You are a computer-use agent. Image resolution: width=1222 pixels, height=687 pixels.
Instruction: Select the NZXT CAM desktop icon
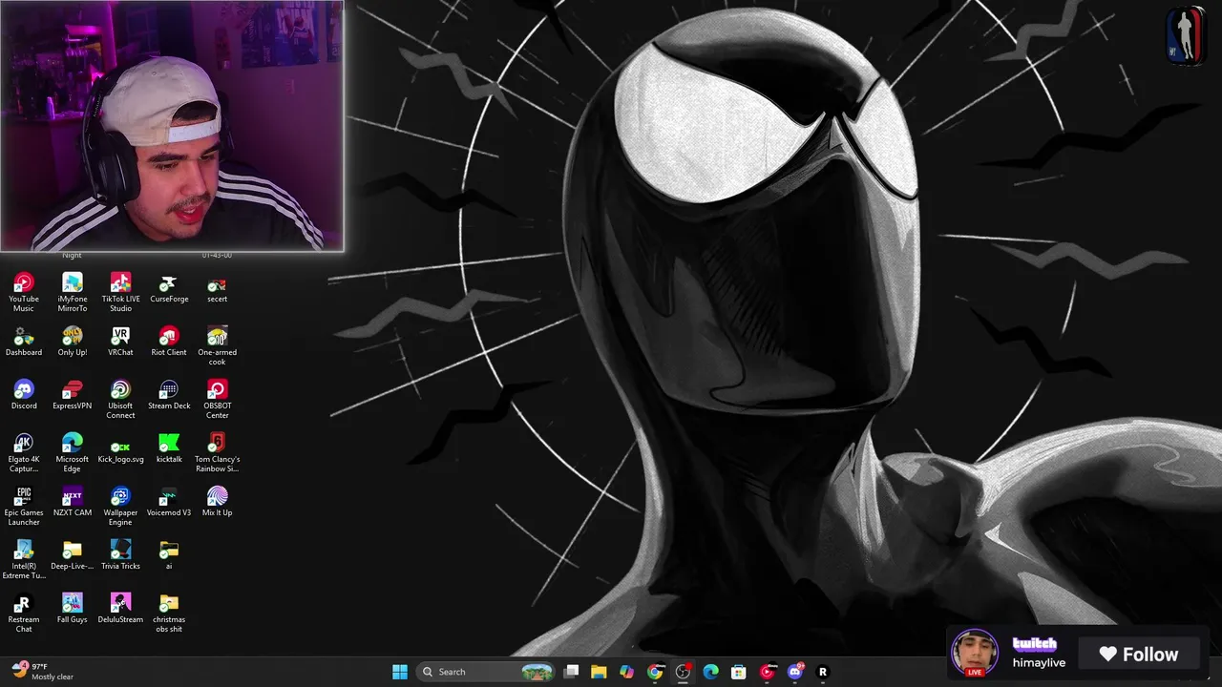point(72,503)
